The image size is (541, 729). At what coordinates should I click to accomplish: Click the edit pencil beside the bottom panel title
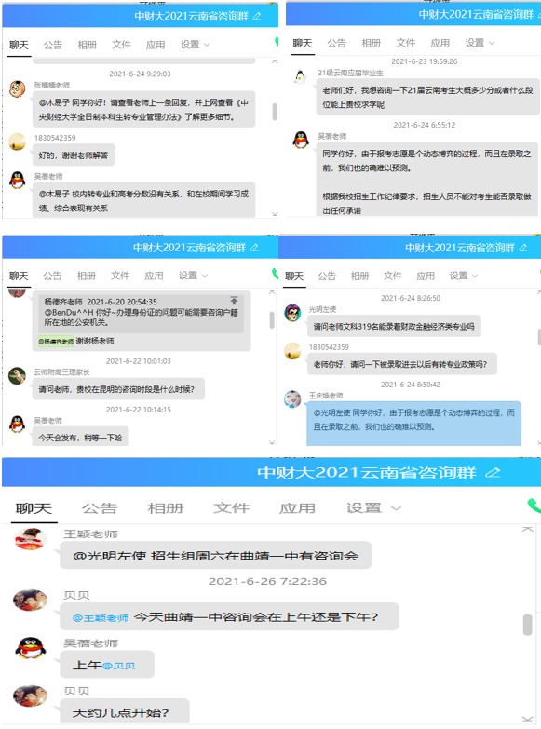click(x=493, y=473)
